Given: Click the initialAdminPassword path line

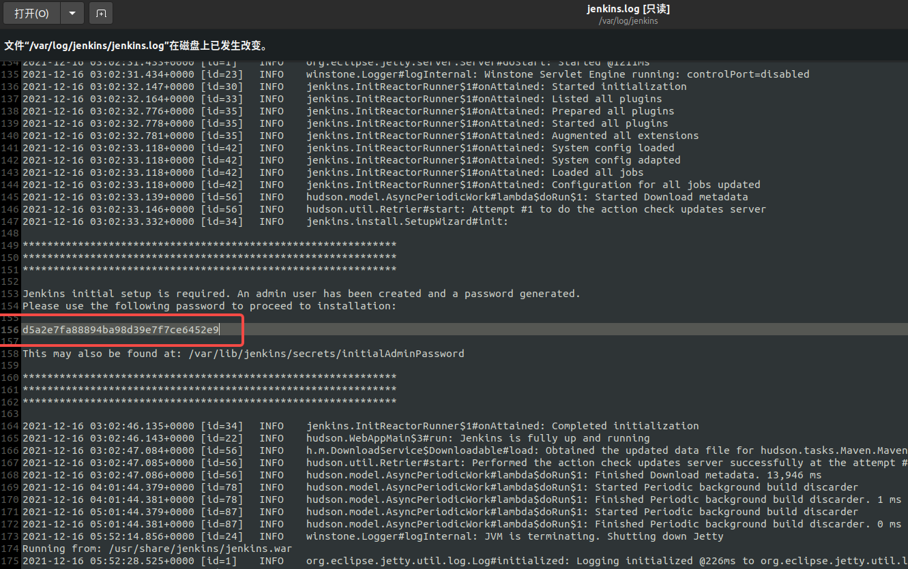Looking at the screenshot, I should point(244,354).
